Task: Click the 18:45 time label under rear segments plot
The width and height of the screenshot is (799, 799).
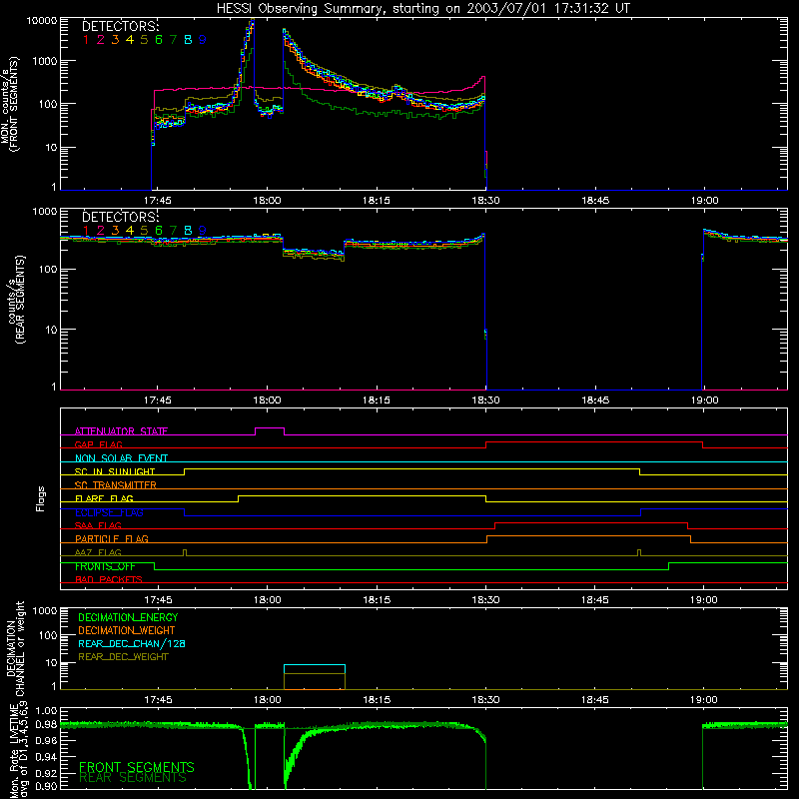Action: coord(595,400)
